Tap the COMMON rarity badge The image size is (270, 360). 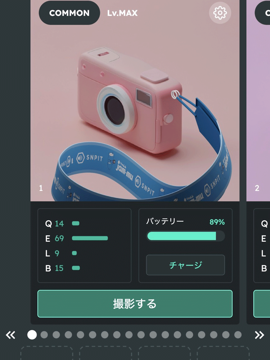tap(69, 13)
